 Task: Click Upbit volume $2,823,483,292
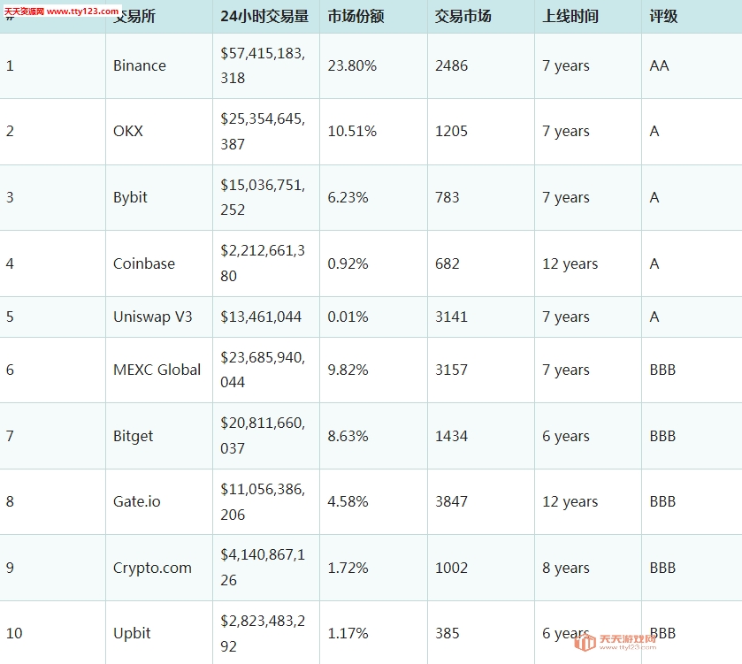pos(263,633)
